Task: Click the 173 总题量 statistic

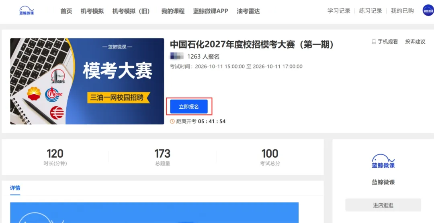Action: coord(162,157)
